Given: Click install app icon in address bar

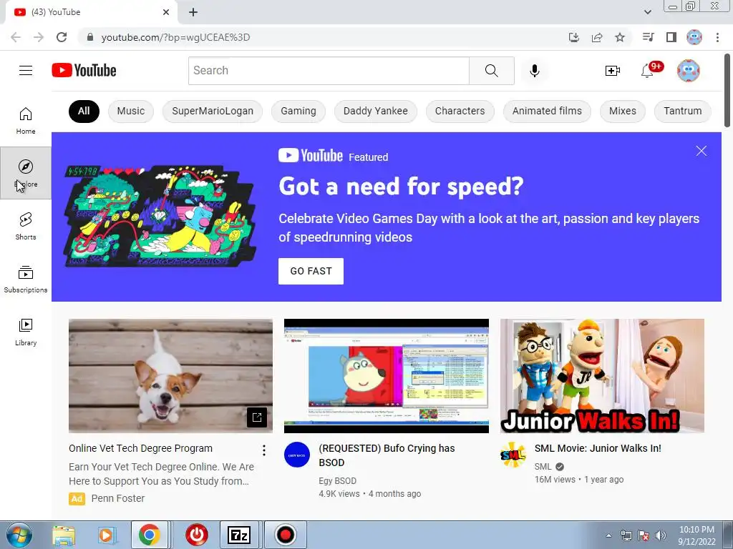Looking at the screenshot, I should tap(574, 37).
